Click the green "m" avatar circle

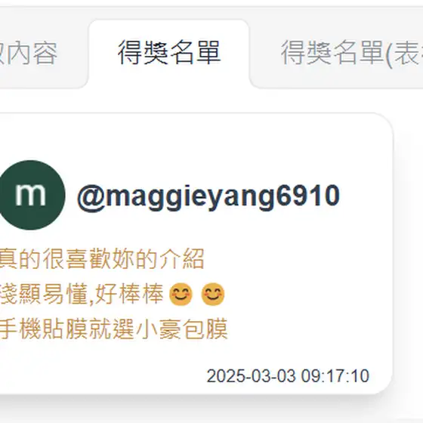click(x=31, y=195)
